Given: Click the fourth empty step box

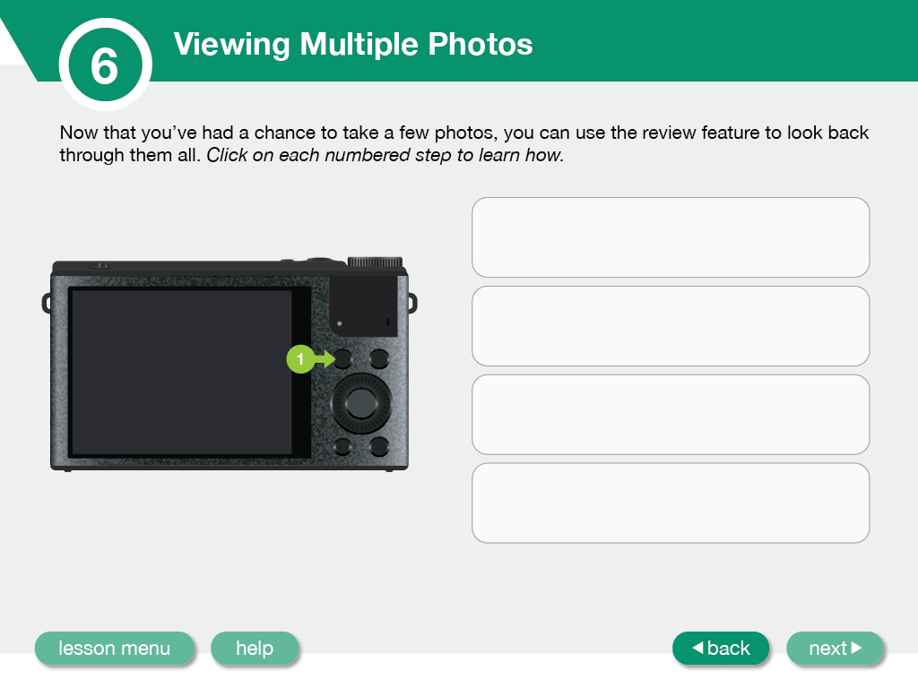Looking at the screenshot, I should click(x=671, y=503).
